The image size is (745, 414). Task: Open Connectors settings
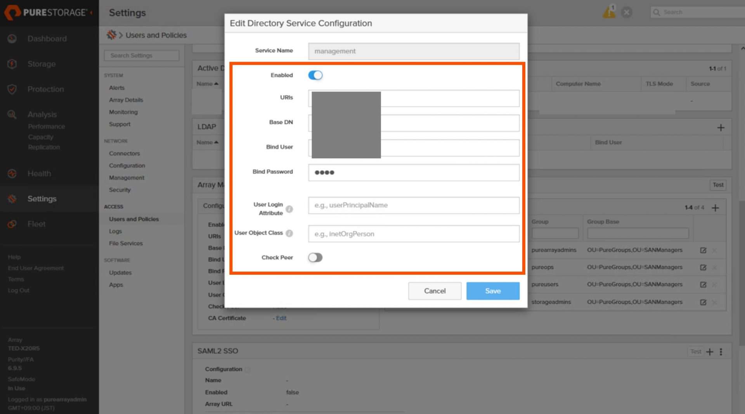pyautogui.click(x=124, y=153)
